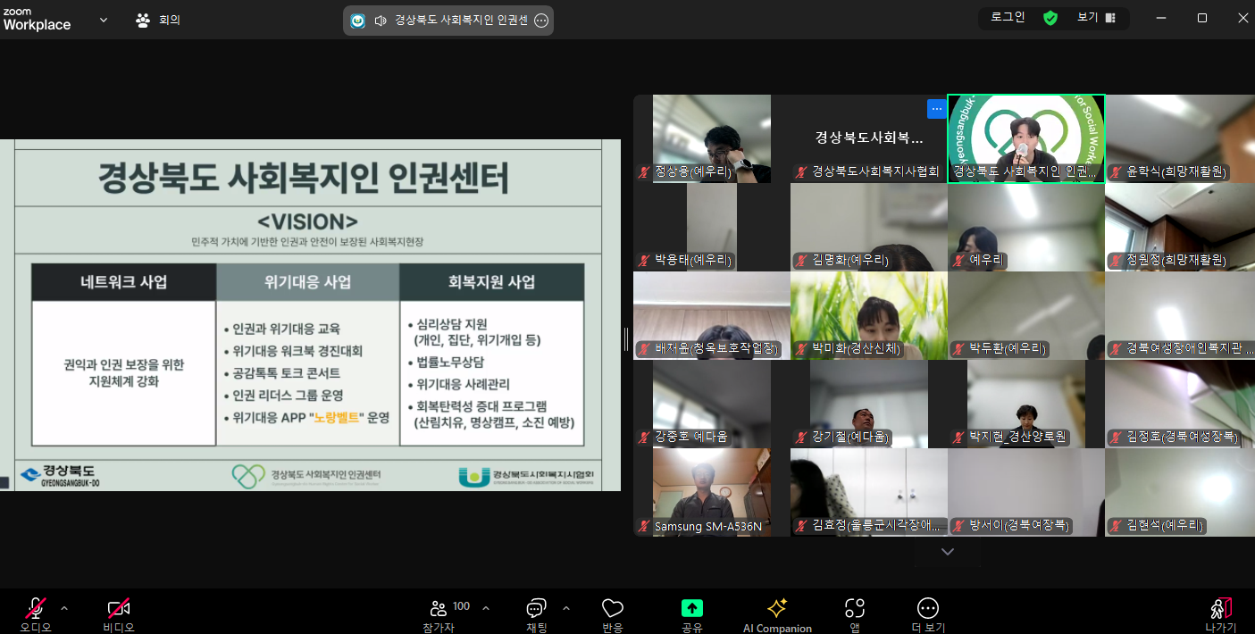Click muted mic icon on Samsung SM-A536N tile
The height and width of the screenshot is (634, 1255).
pos(644,526)
